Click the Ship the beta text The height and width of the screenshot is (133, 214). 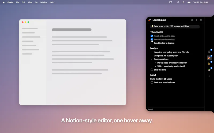160,70
